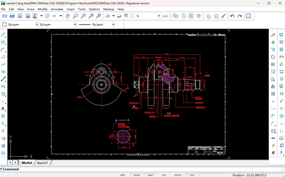The height and width of the screenshot is (177, 285).
Task: Open the Annotate menu
Action: coord(57,9)
